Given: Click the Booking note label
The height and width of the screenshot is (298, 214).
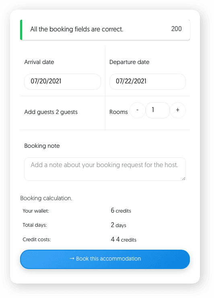Looking at the screenshot, I should coord(42,146).
